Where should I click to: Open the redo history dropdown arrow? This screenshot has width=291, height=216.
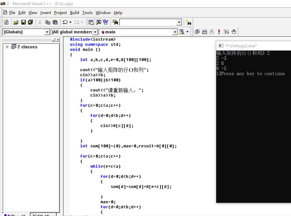82,22
